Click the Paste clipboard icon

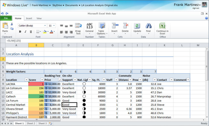pyautogui.click(x=5, y=26)
